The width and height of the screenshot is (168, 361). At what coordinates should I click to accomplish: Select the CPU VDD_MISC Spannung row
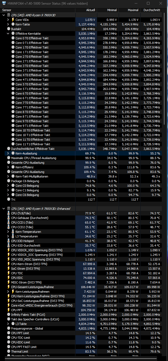coord(81,259)
